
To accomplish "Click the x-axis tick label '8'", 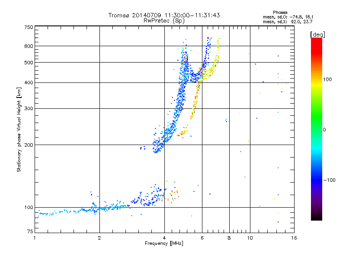I will pos(229,238).
